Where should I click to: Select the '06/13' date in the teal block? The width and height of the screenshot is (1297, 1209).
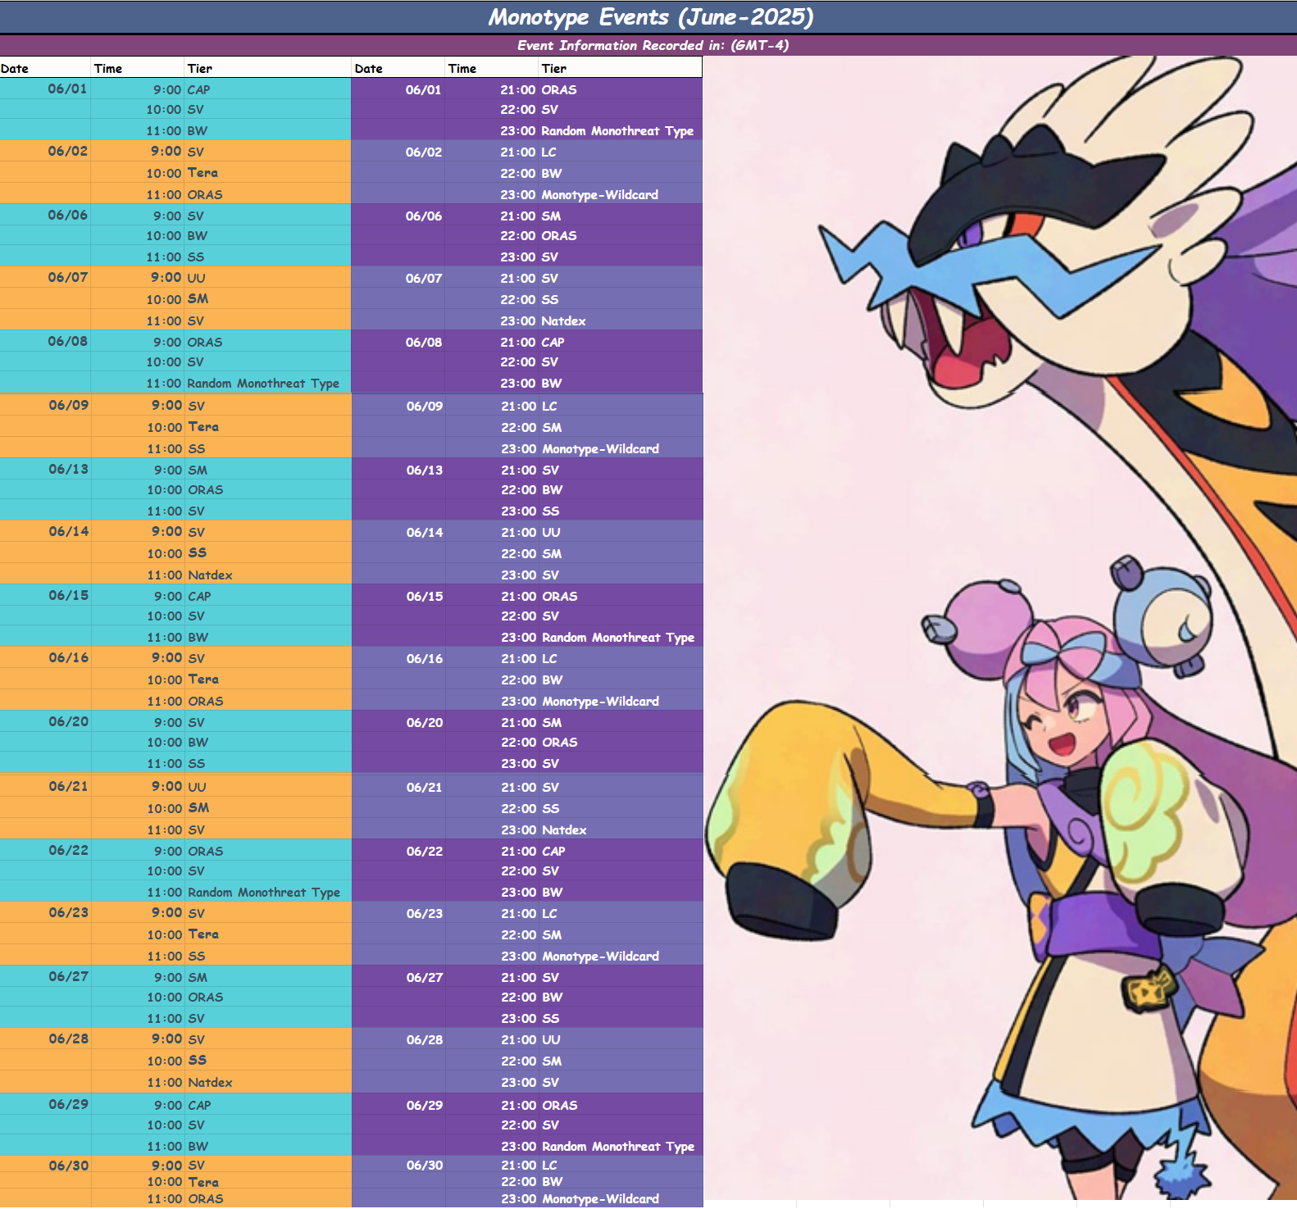(68, 469)
